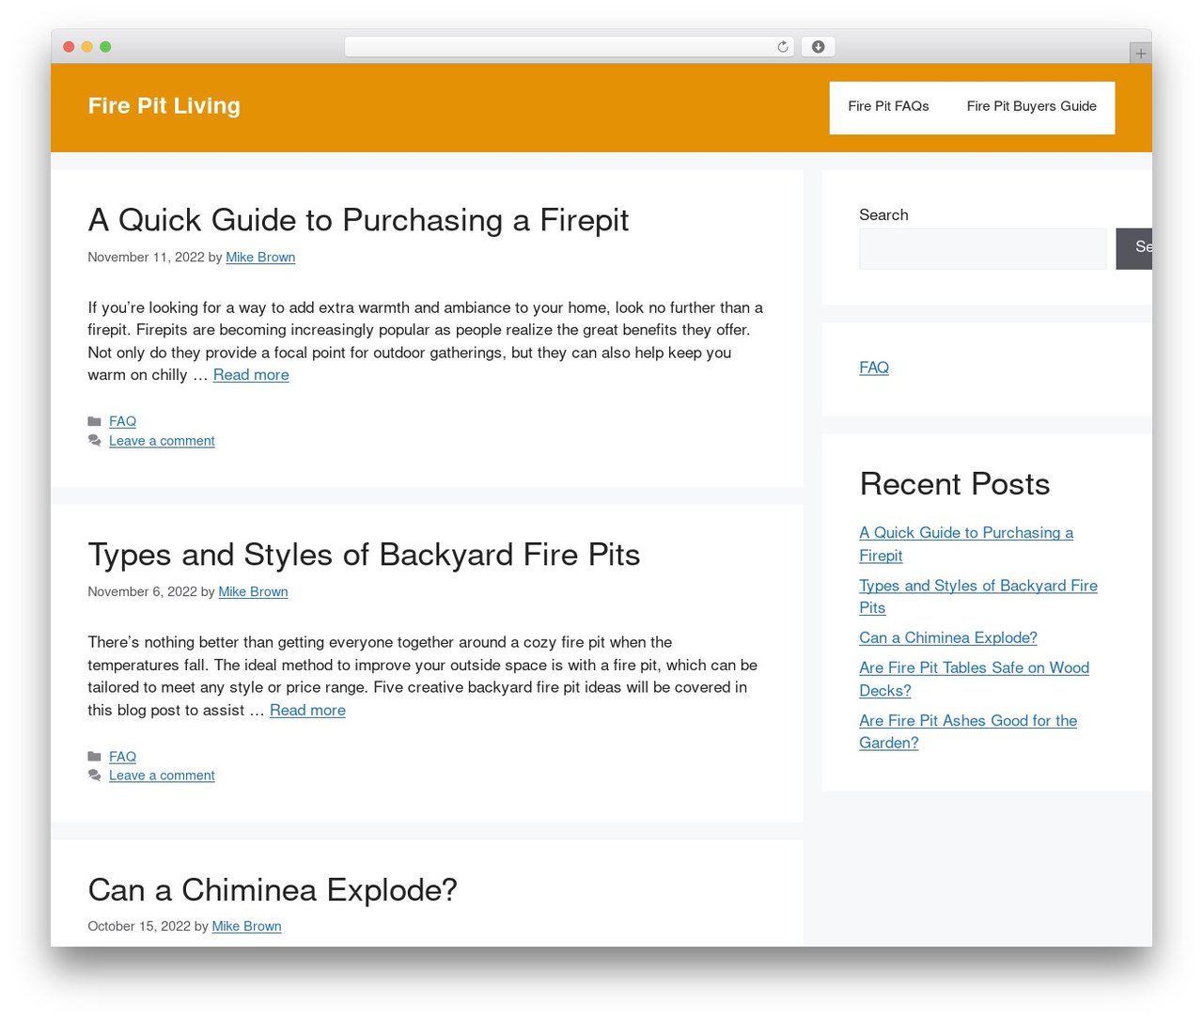
Task: Leave a comment on Backyard Fire Pits post
Action: [x=162, y=776]
